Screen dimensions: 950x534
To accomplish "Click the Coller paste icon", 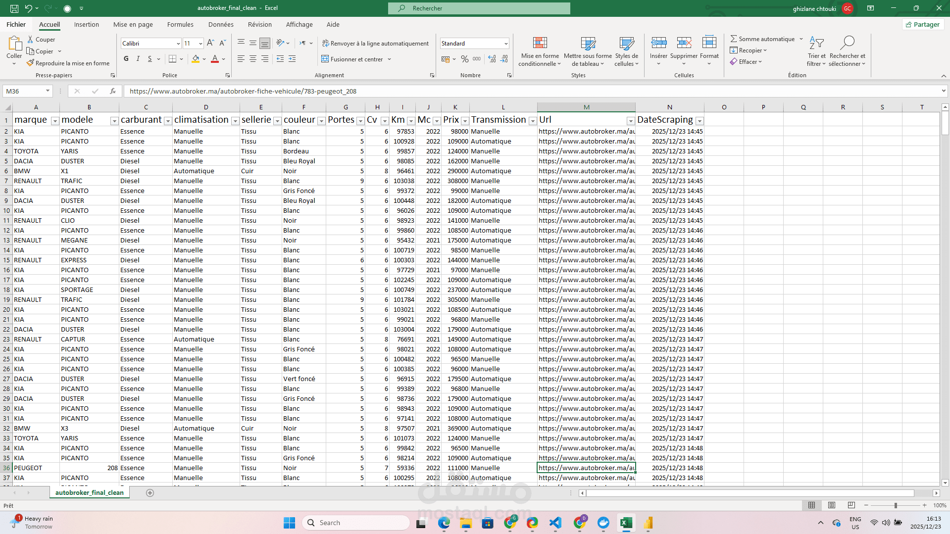I will 14,44.
